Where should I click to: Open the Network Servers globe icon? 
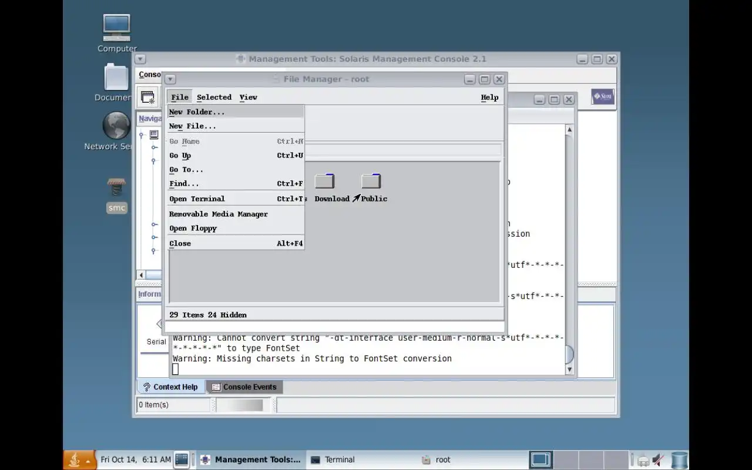point(116,126)
